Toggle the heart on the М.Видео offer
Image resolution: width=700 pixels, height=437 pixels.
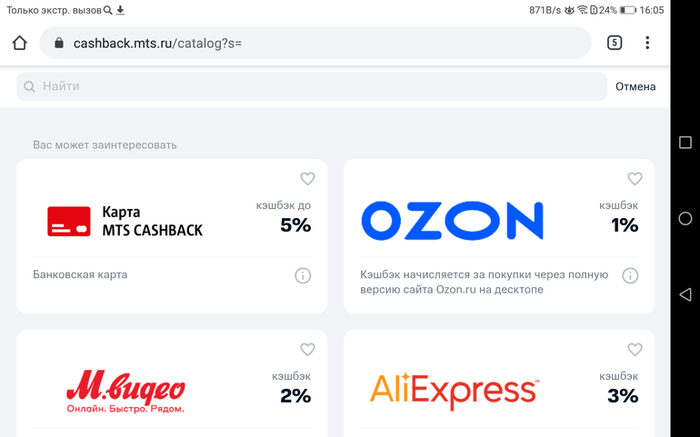(x=307, y=350)
